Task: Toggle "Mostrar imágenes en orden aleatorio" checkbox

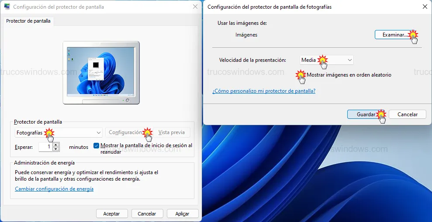Action: [302, 75]
